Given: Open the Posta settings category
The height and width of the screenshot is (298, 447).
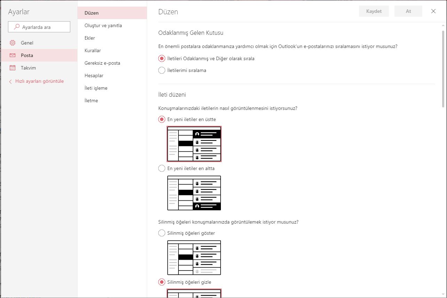Looking at the screenshot, I should (x=39, y=55).
